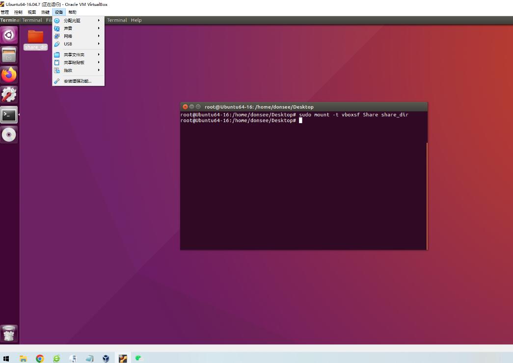Open System Settings wrench-and-gear icon
The height and width of the screenshot is (363, 513).
point(9,95)
